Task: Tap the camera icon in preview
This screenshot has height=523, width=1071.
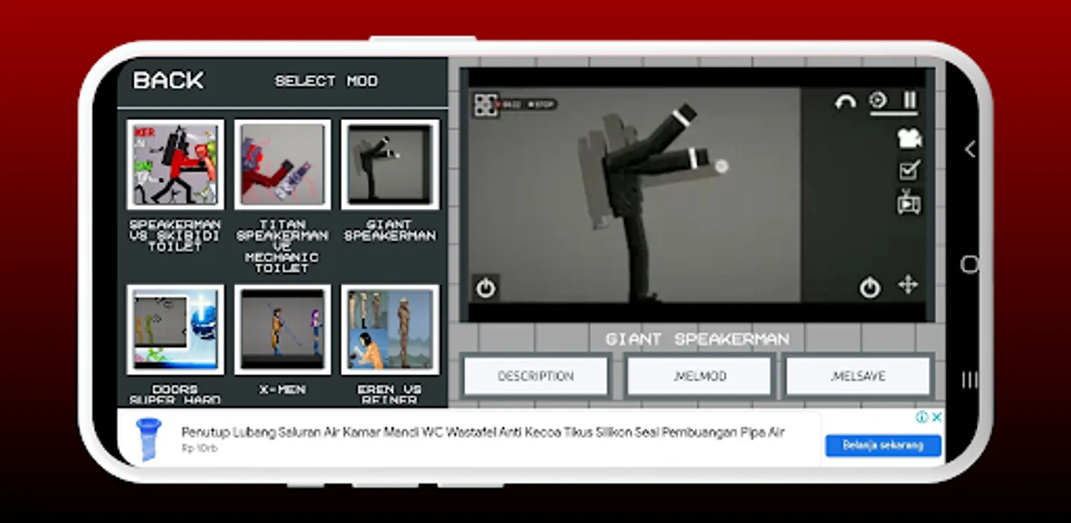Action: (909, 138)
